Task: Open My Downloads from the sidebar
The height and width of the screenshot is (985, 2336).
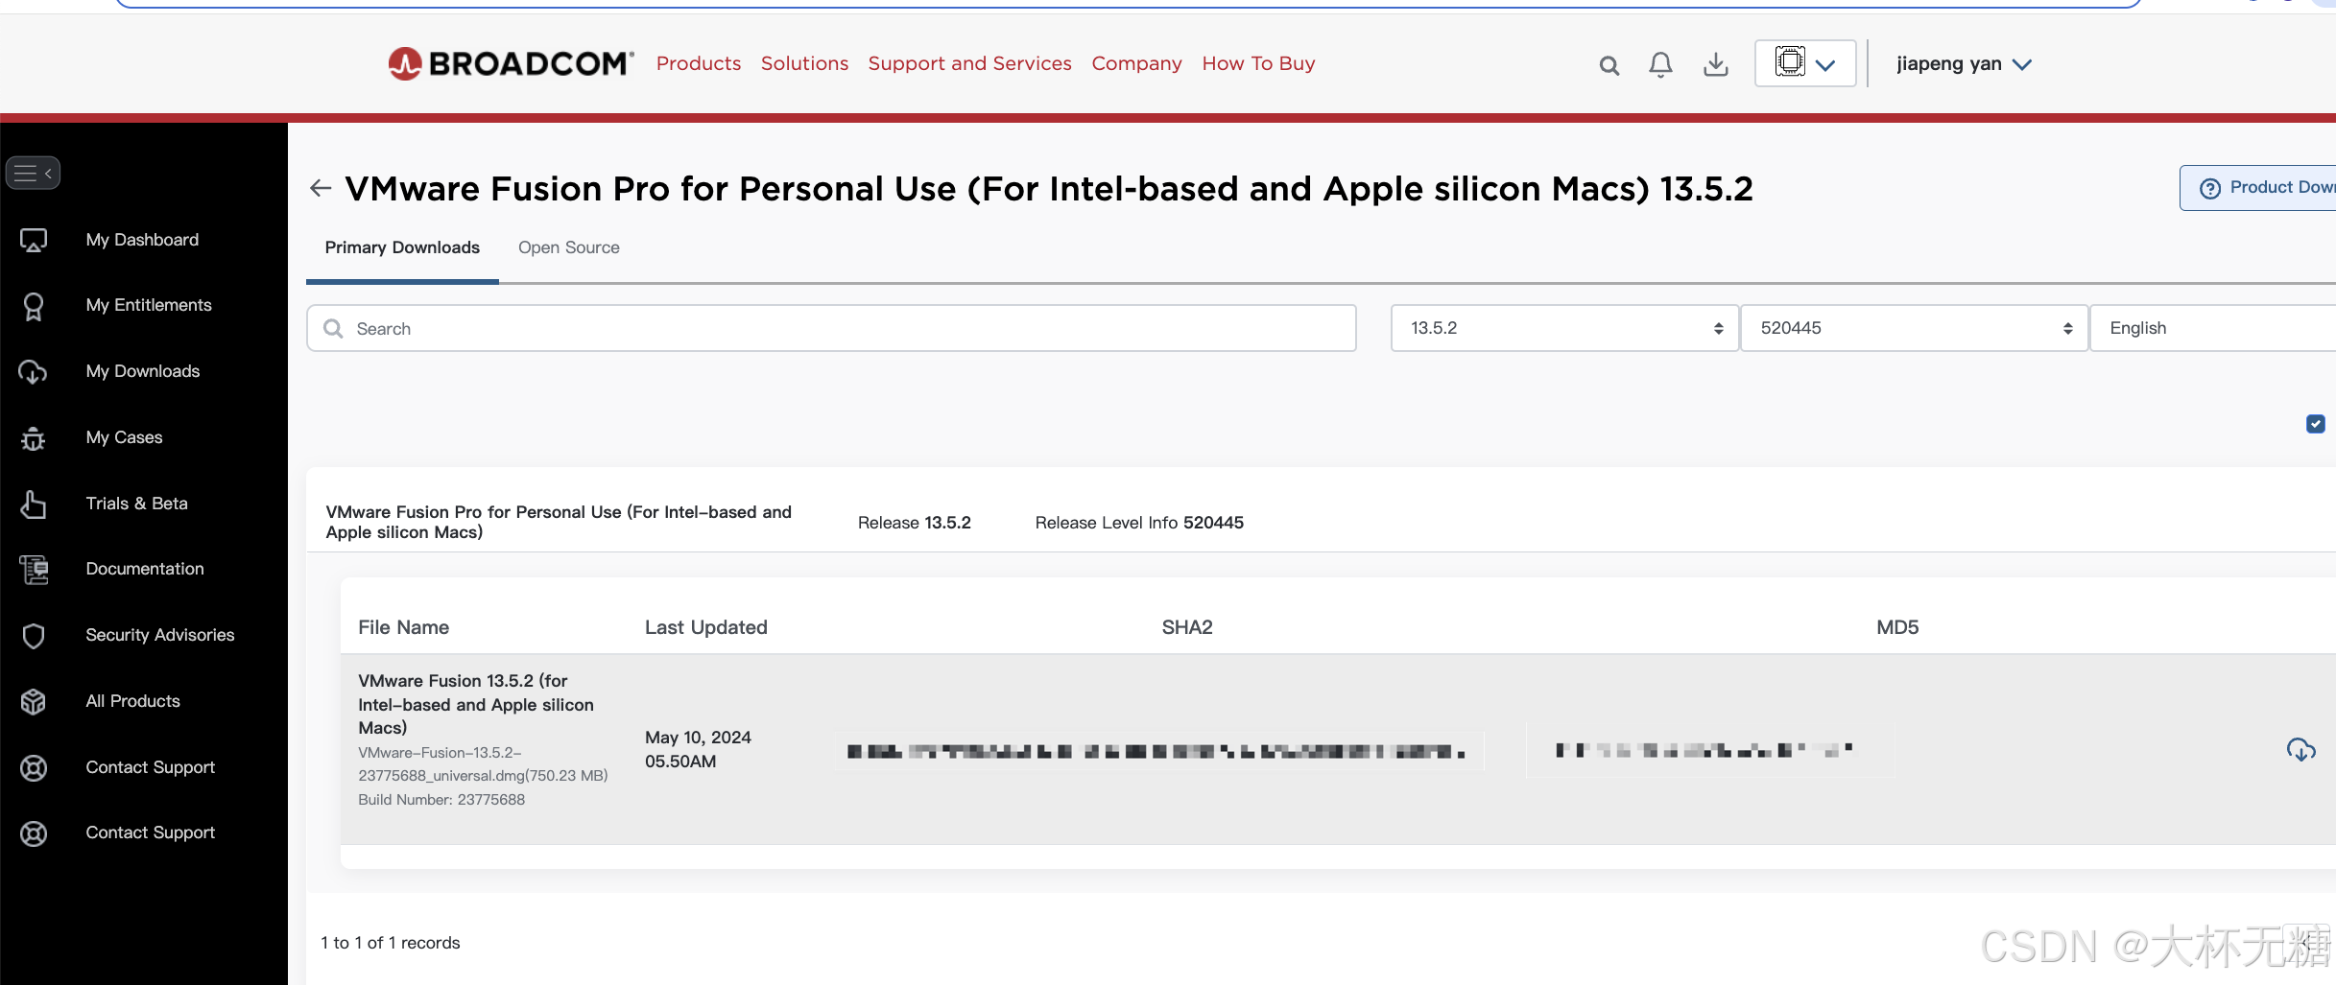Action: click(142, 370)
